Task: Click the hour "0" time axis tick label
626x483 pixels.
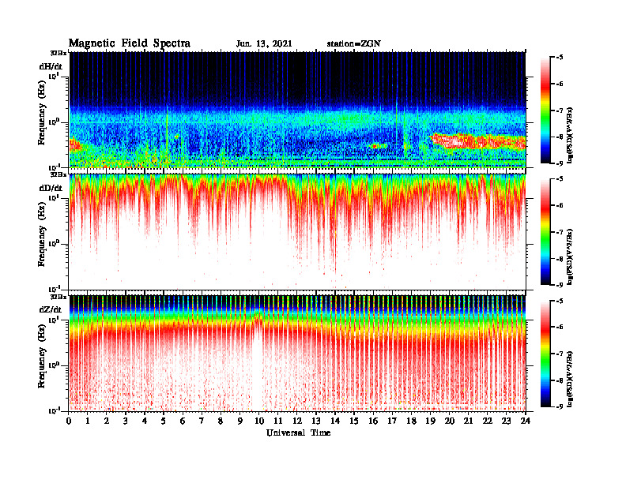Action: point(69,421)
